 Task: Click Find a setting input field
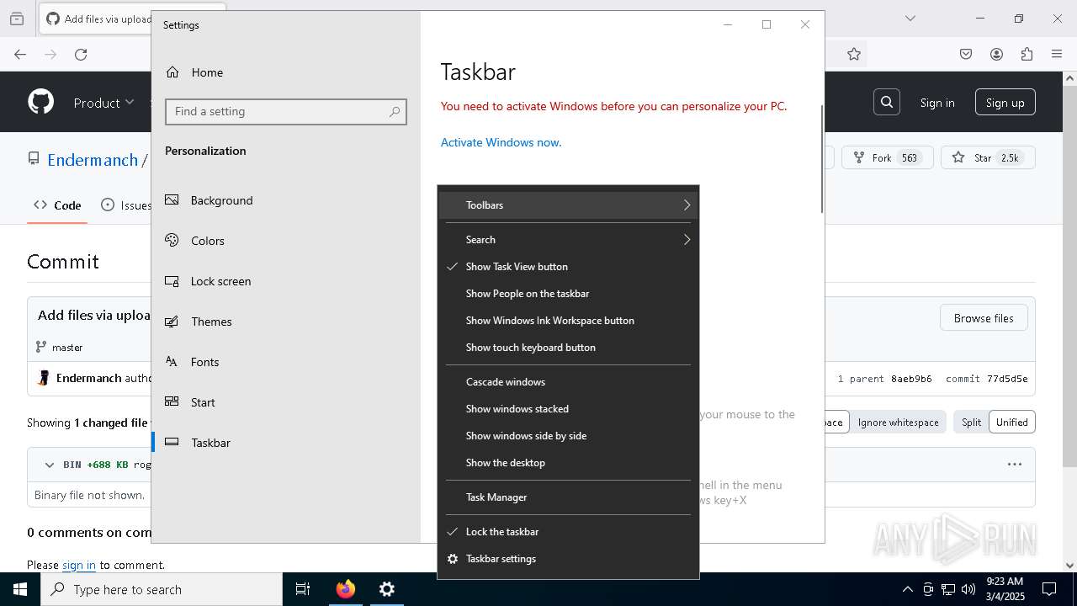coord(286,111)
